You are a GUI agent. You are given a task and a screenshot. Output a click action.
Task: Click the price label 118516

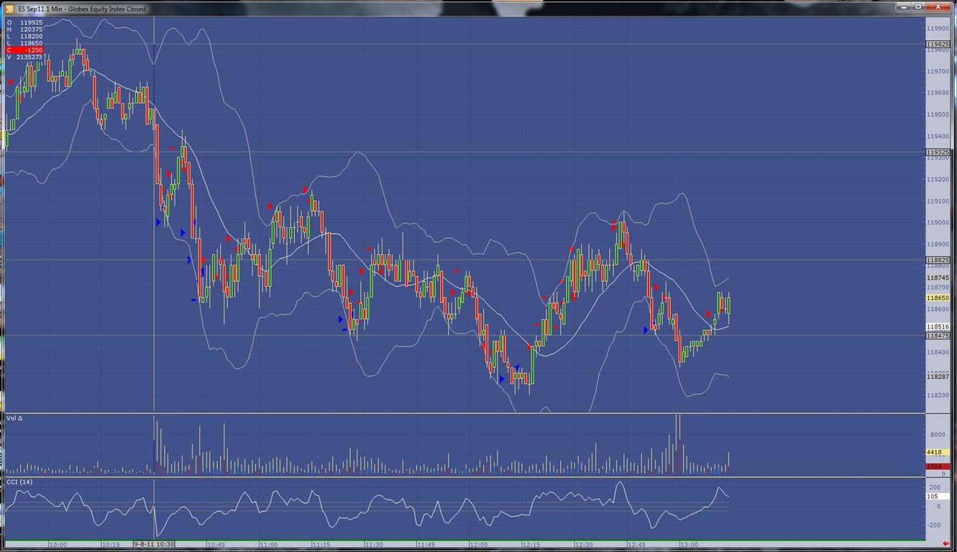tap(938, 327)
